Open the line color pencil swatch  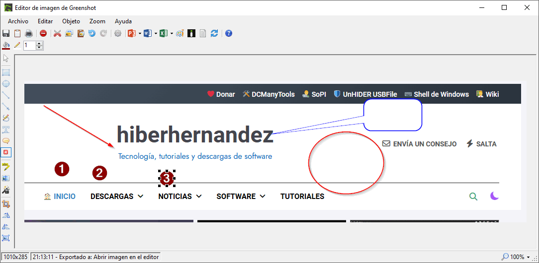pos(17,45)
